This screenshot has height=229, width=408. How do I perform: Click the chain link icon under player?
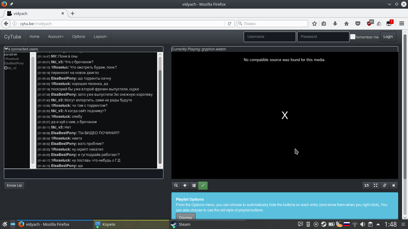pyautogui.click(x=384, y=185)
